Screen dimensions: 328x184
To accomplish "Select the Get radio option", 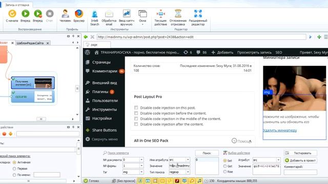I will coord(225,166).
